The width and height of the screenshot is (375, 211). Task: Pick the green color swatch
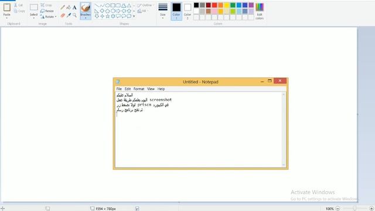[233, 5]
